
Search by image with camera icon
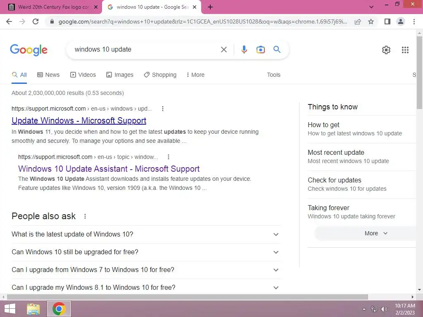point(260,50)
